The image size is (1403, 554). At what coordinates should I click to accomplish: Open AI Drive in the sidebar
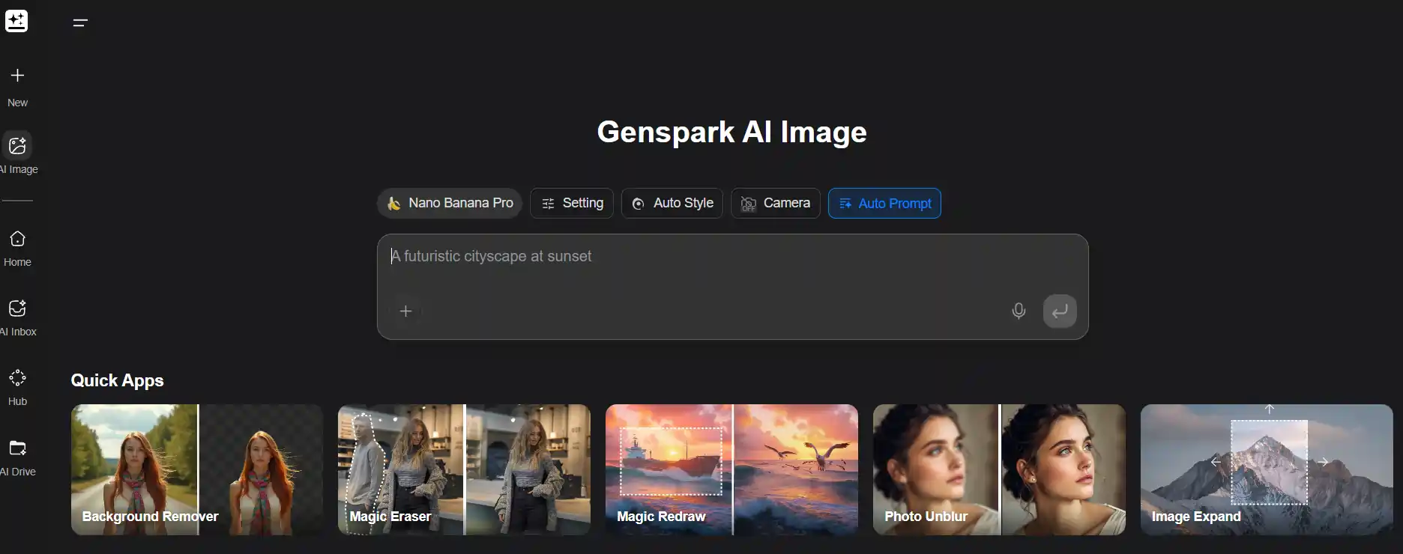coord(17,458)
